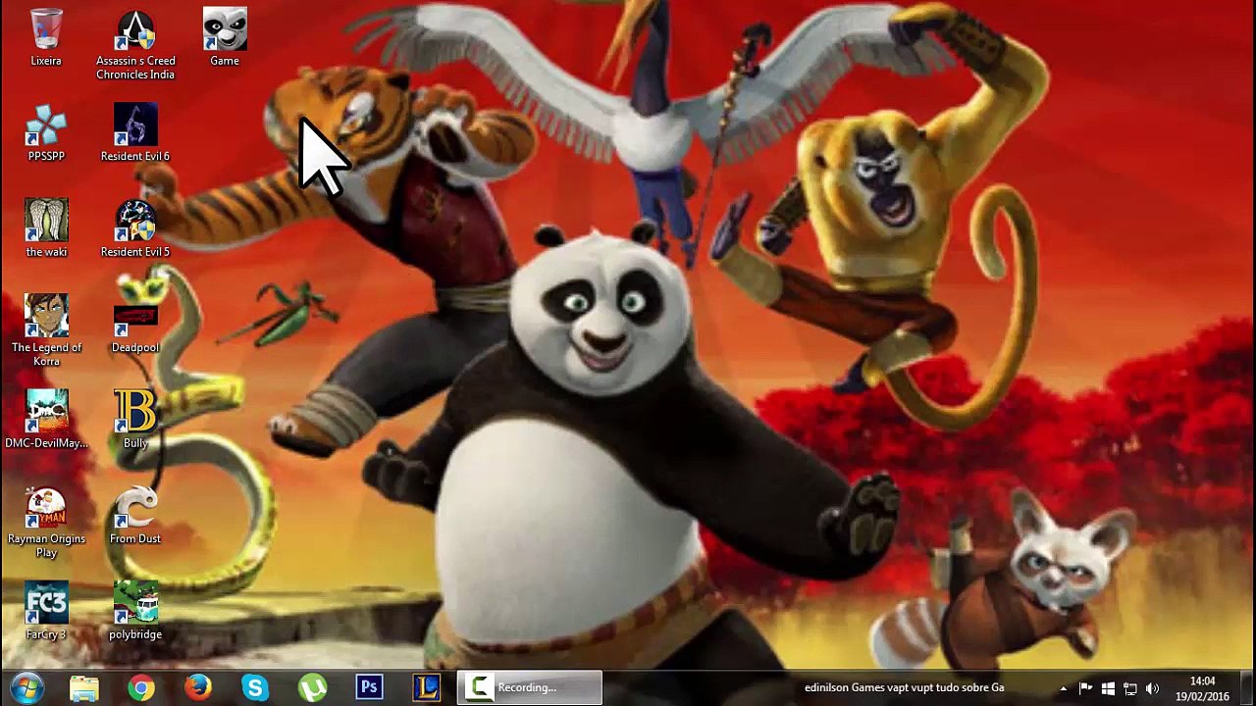Launch Assassin's Creed Chronicles India shortcut
Viewport: 1256px width, 706px height.
(x=135, y=45)
